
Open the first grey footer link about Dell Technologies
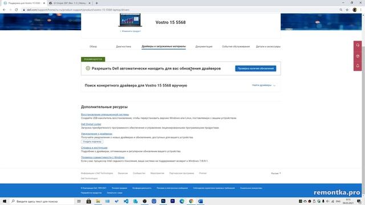(97, 173)
